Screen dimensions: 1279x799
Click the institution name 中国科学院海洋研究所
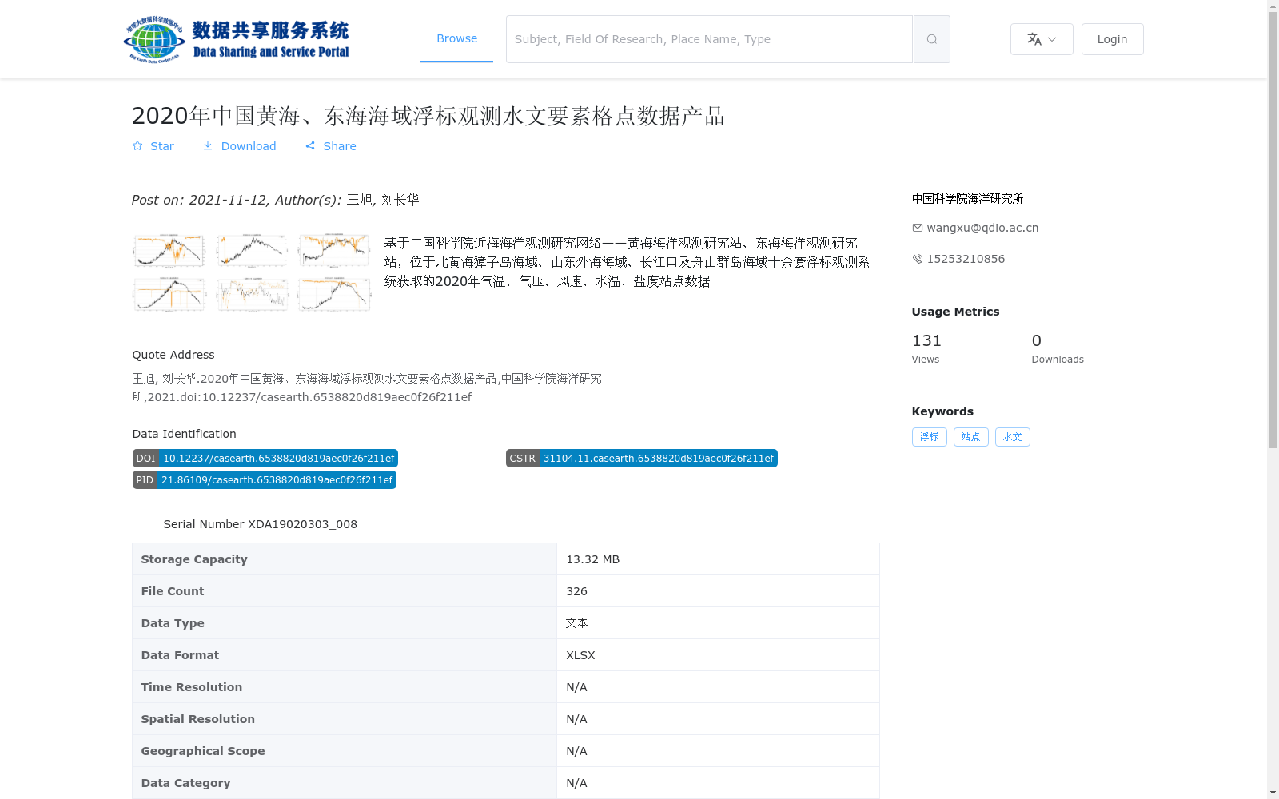967,199
